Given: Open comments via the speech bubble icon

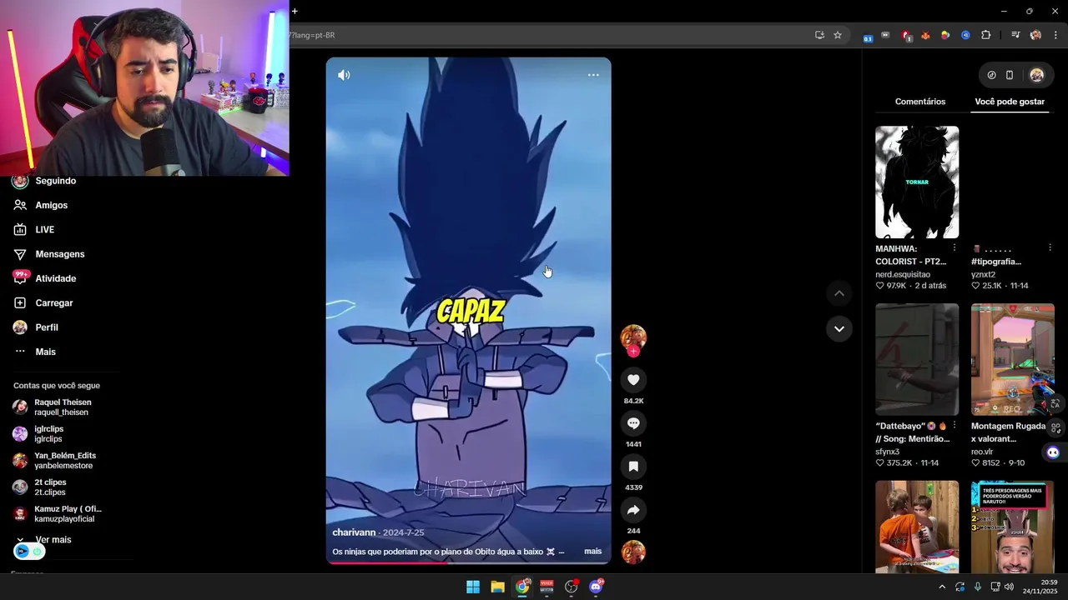Looking at the screenshot, I should [633, 423].
